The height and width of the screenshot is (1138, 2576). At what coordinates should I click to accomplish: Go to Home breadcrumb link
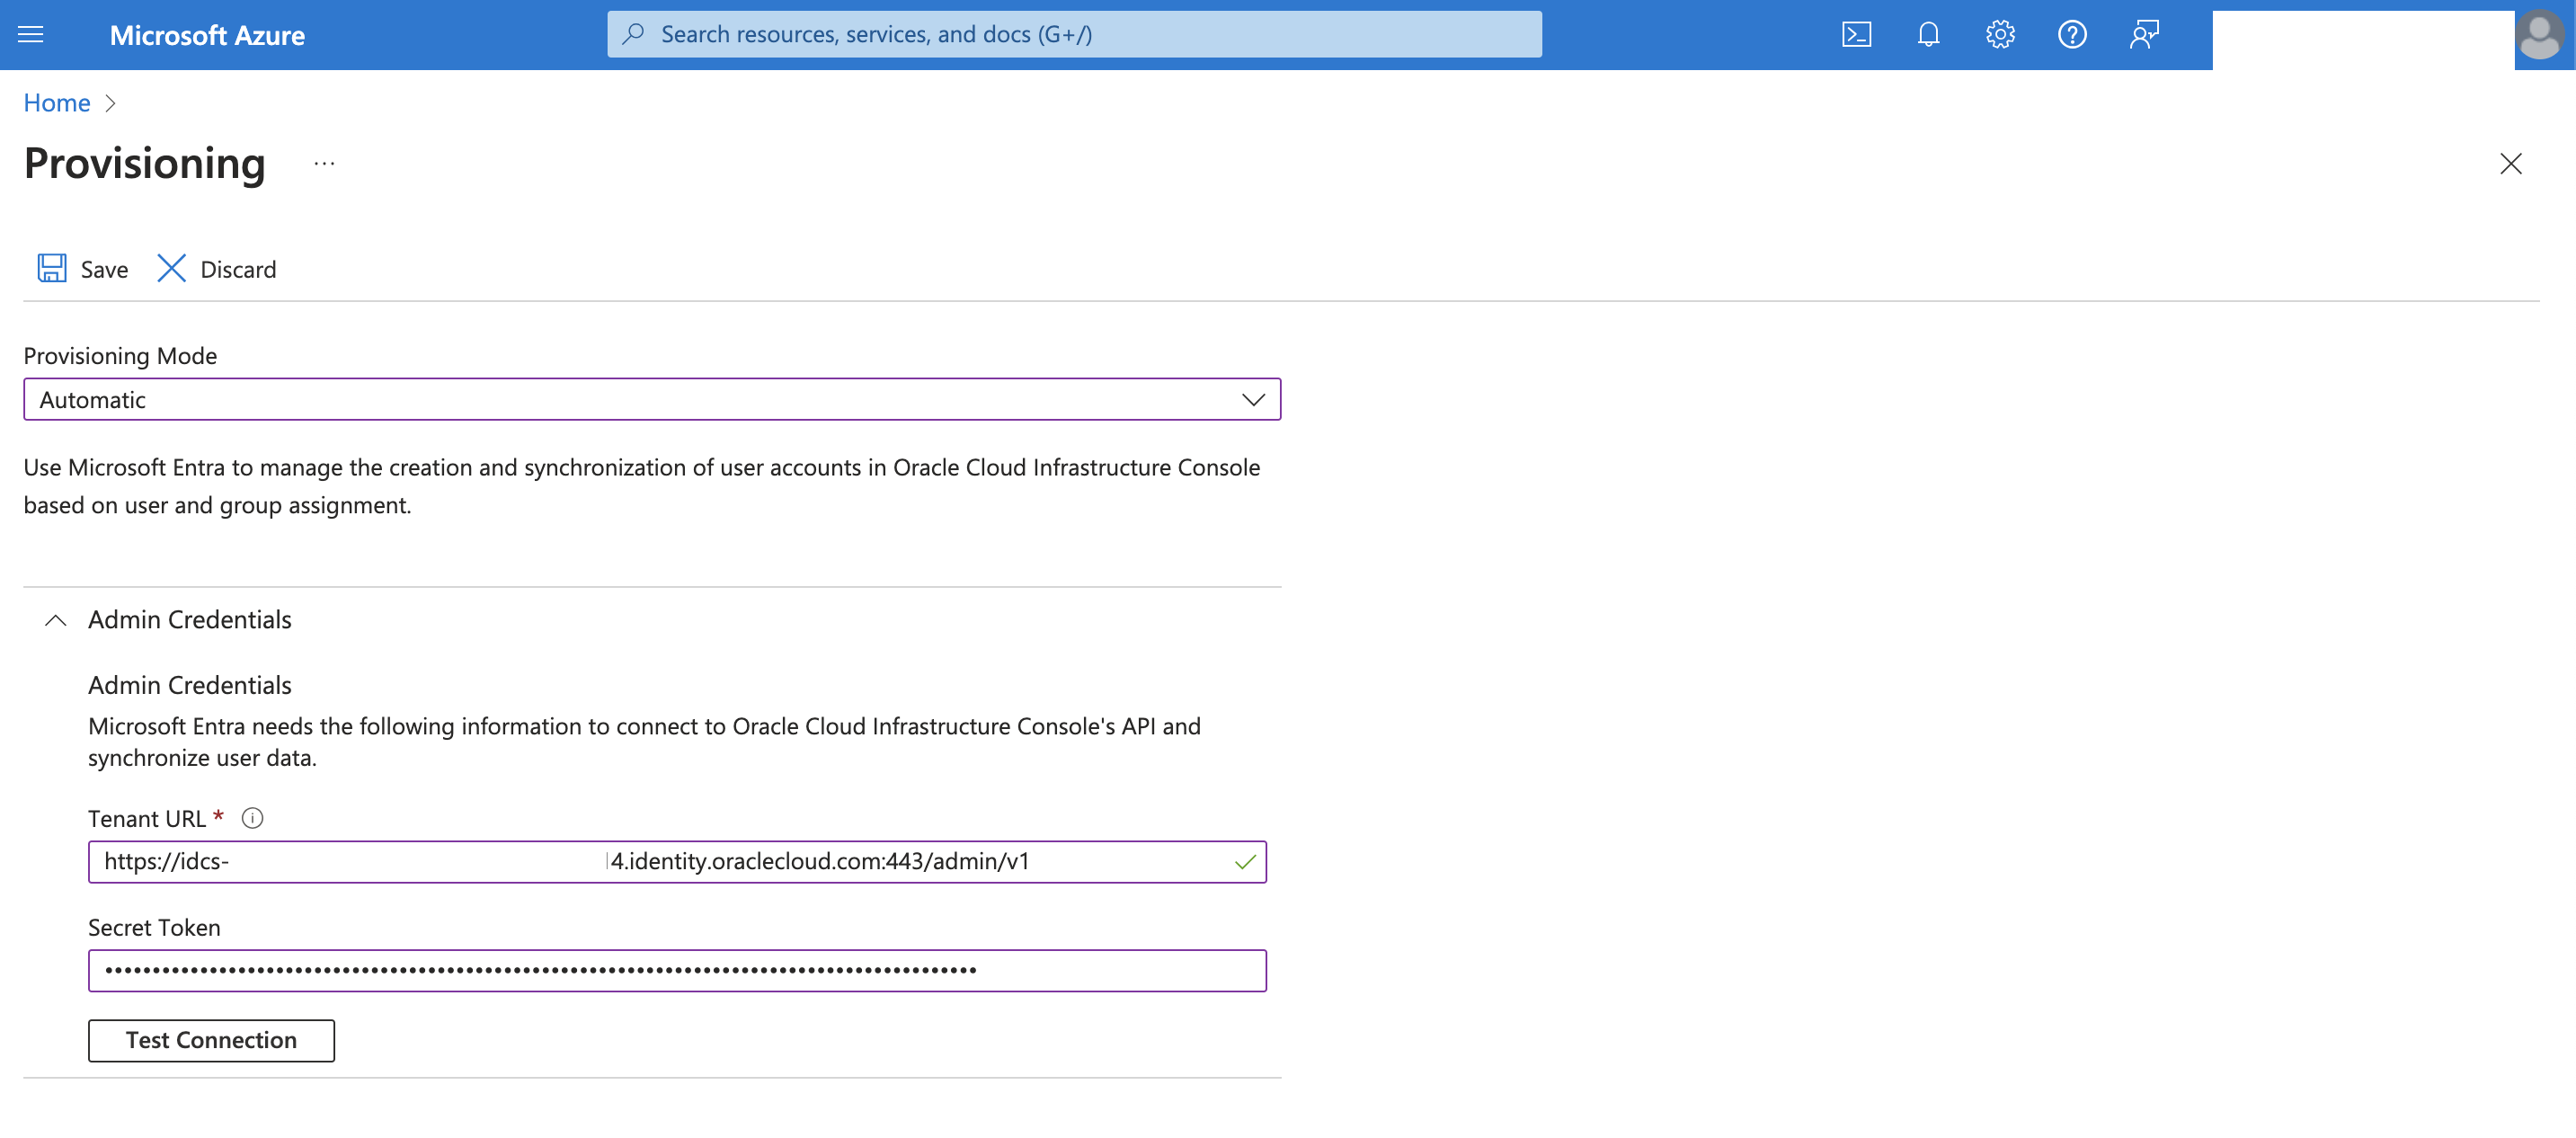(x=57, y=103)
